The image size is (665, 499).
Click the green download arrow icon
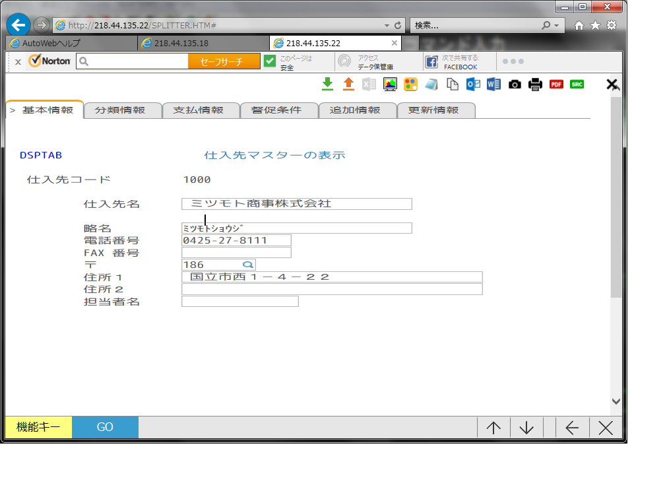pos(327,84)
